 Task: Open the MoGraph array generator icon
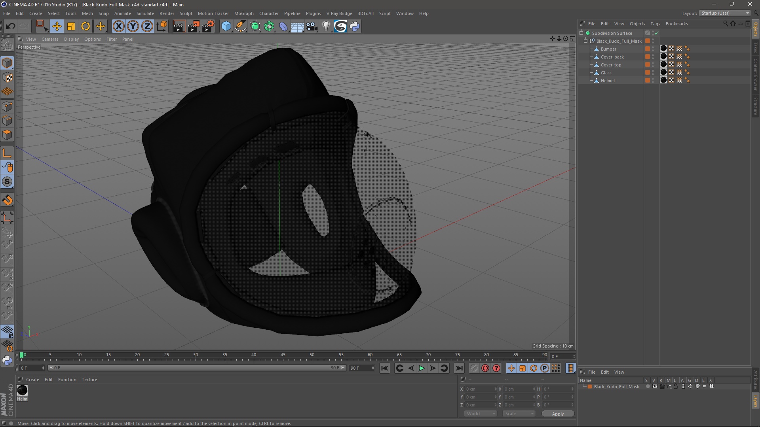tap(269, 26)
